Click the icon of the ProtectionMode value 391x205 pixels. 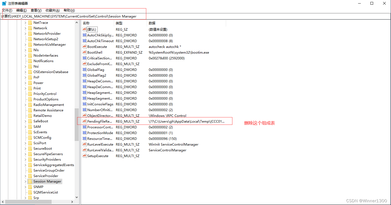point(85,133)
